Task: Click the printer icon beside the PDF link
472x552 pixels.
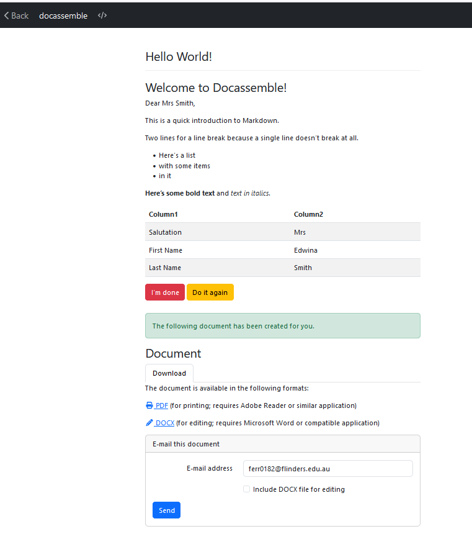Action: [148, 405]
